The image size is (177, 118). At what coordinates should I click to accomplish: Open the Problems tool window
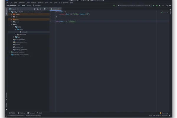21,113
